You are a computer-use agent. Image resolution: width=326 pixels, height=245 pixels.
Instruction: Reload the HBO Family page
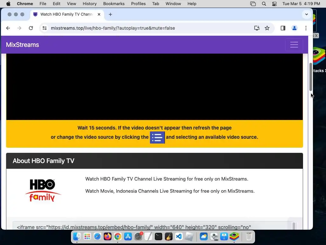31,28
